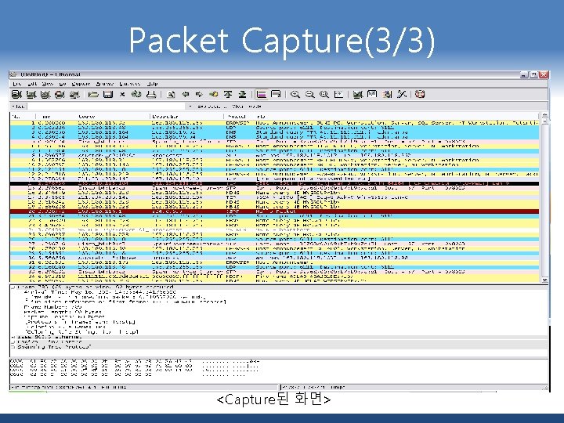This screenshot has width=564, height=423.
Task: Go forward with the right arrow icon
Action: (x=199, y=95)
